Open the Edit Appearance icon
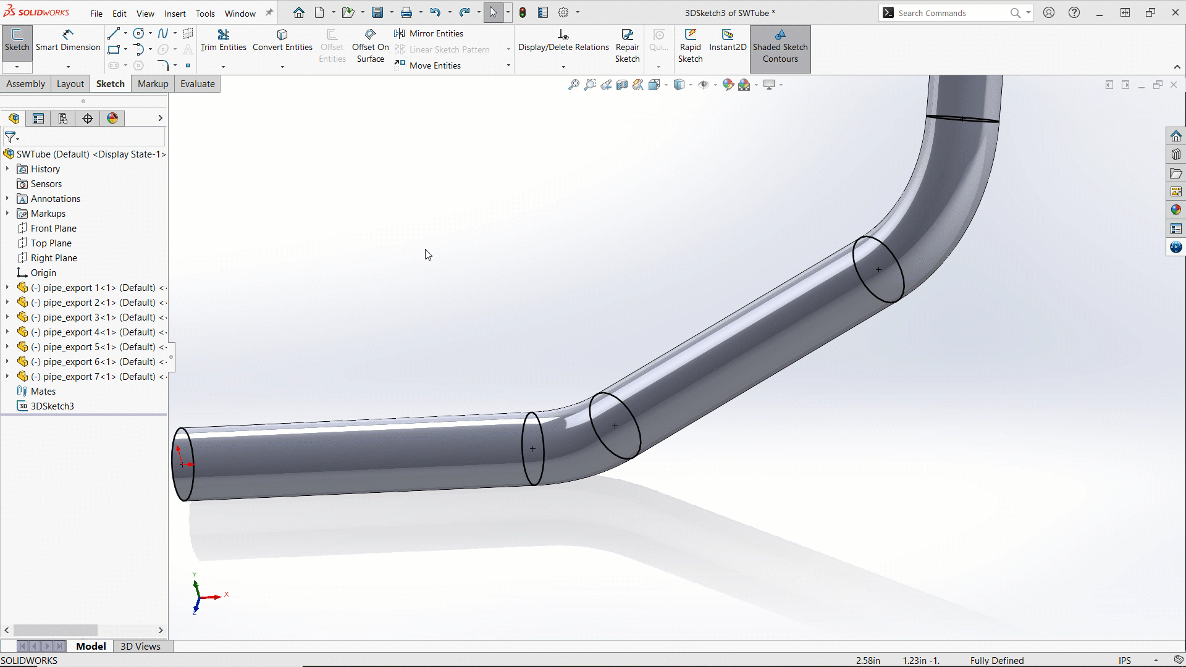The width and height of the screenshot is (1186, 667). tap(728, 85)
